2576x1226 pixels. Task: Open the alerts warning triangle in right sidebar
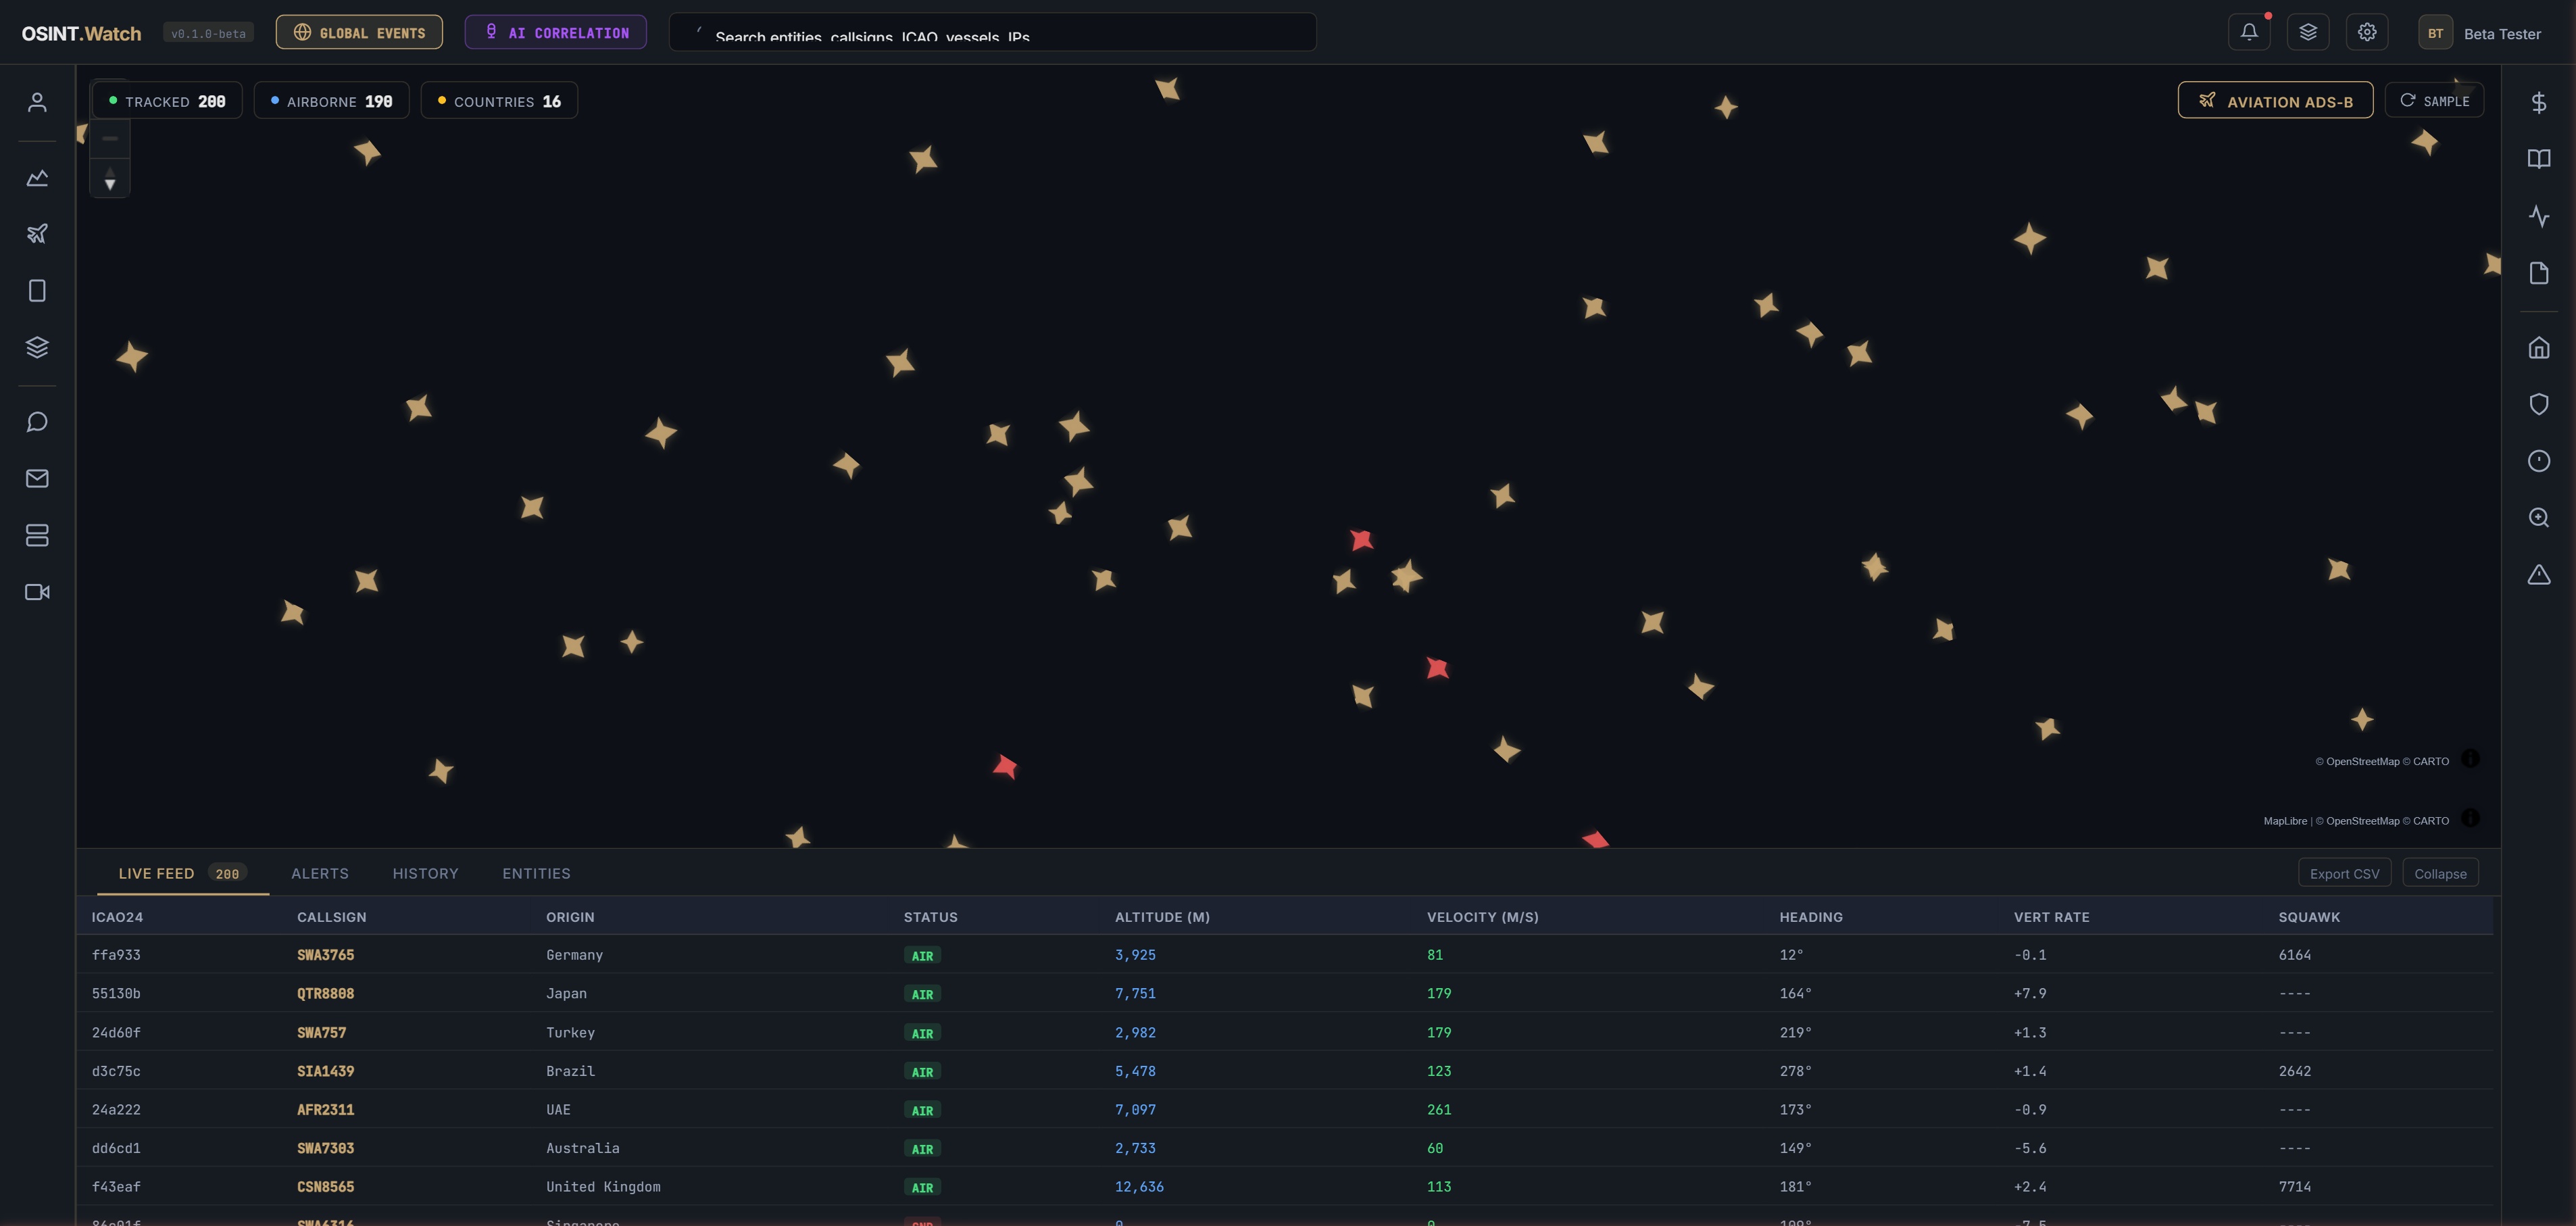pyautogui.click(x=2539, y=574)
